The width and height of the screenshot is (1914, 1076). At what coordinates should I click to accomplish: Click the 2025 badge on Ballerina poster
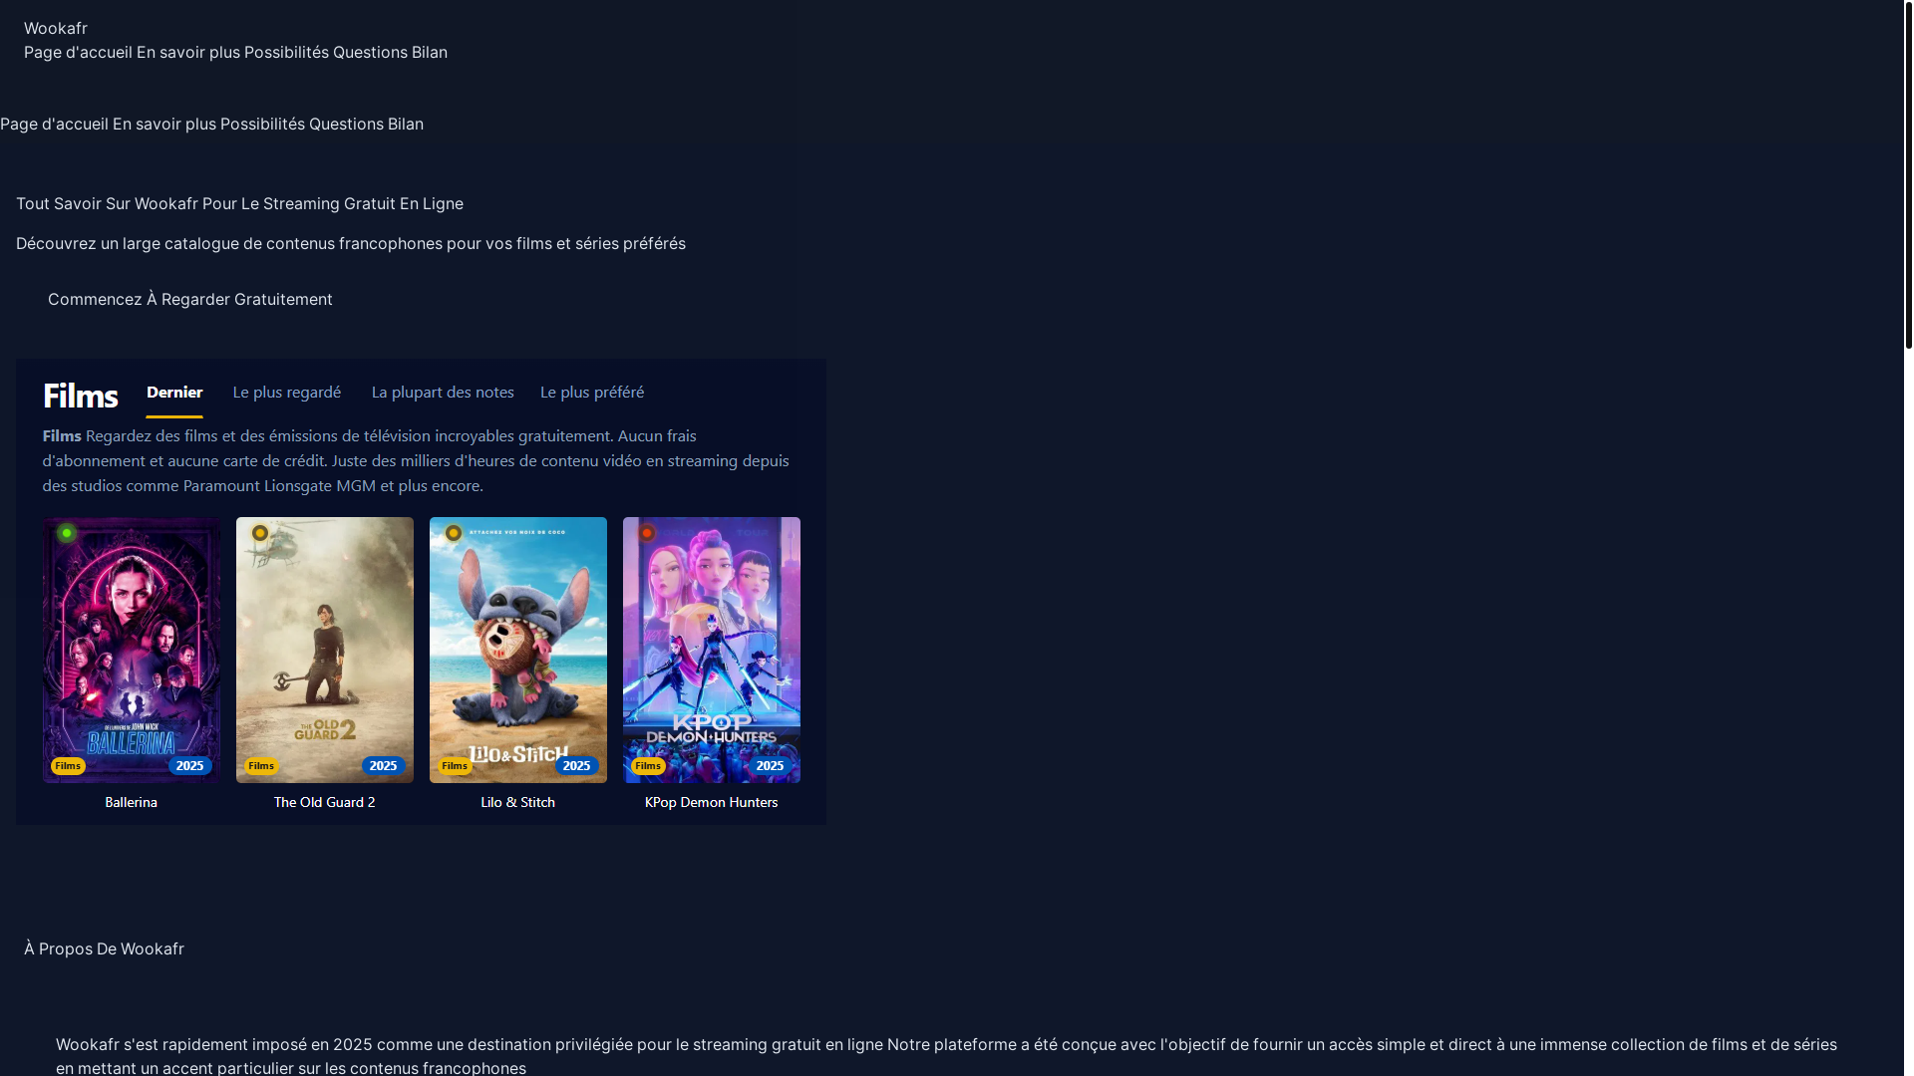(189, 765)
